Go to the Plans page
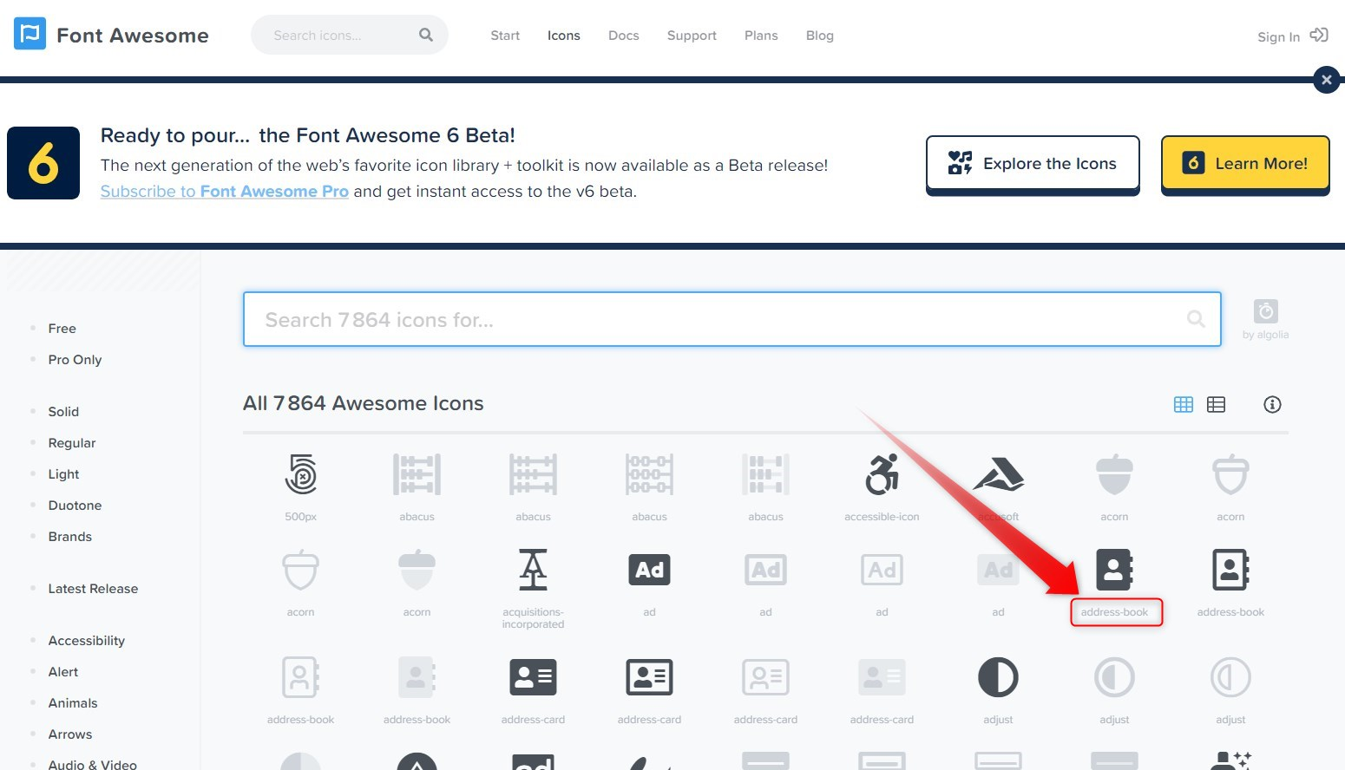The width and height of the screenshot is (1345, 770). [x=761, y=36]
